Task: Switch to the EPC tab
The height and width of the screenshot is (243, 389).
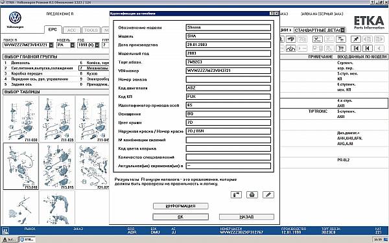Action: pos(53,30)
